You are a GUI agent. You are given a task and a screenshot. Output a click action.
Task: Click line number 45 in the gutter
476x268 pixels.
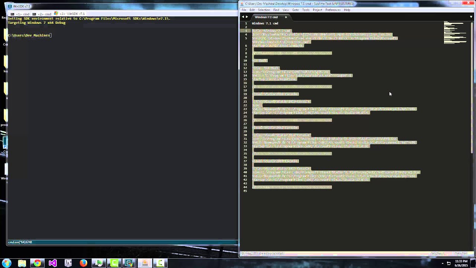(x=245, y=191)
